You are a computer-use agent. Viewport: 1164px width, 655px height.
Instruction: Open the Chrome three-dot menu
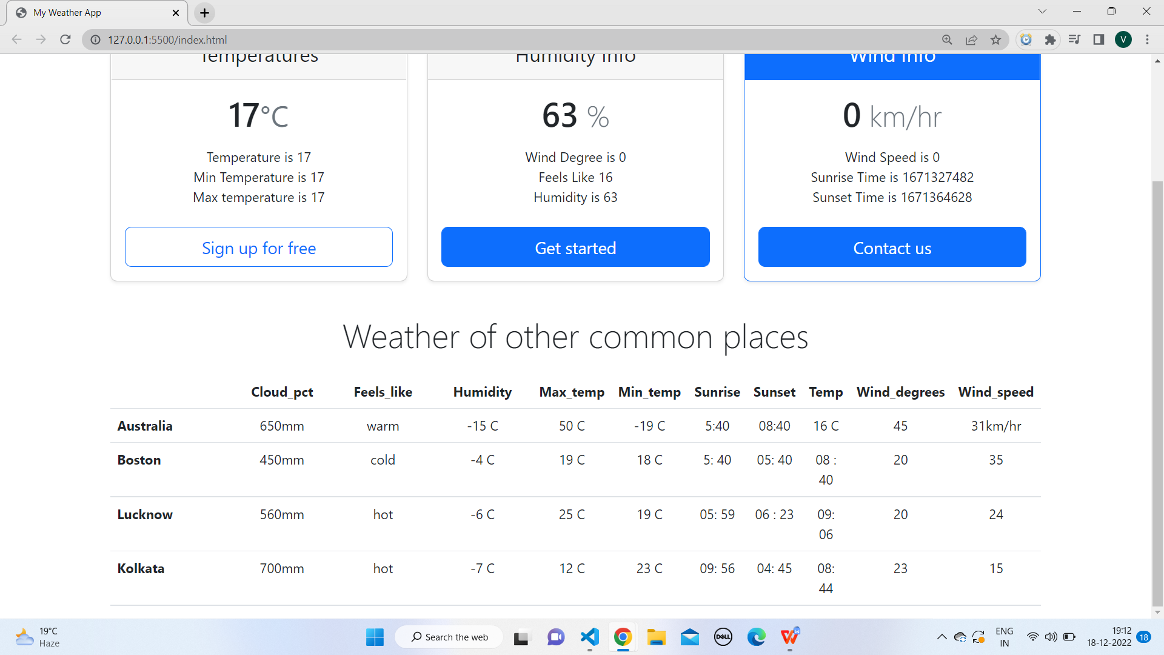pyautogui.click(x=1147, y=39)
